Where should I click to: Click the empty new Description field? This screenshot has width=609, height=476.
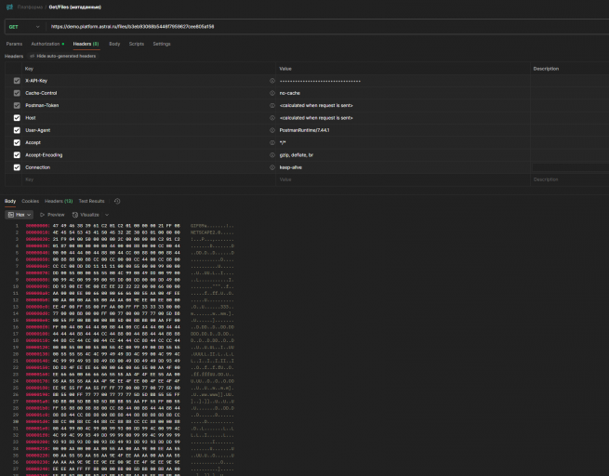coord(570,179)
